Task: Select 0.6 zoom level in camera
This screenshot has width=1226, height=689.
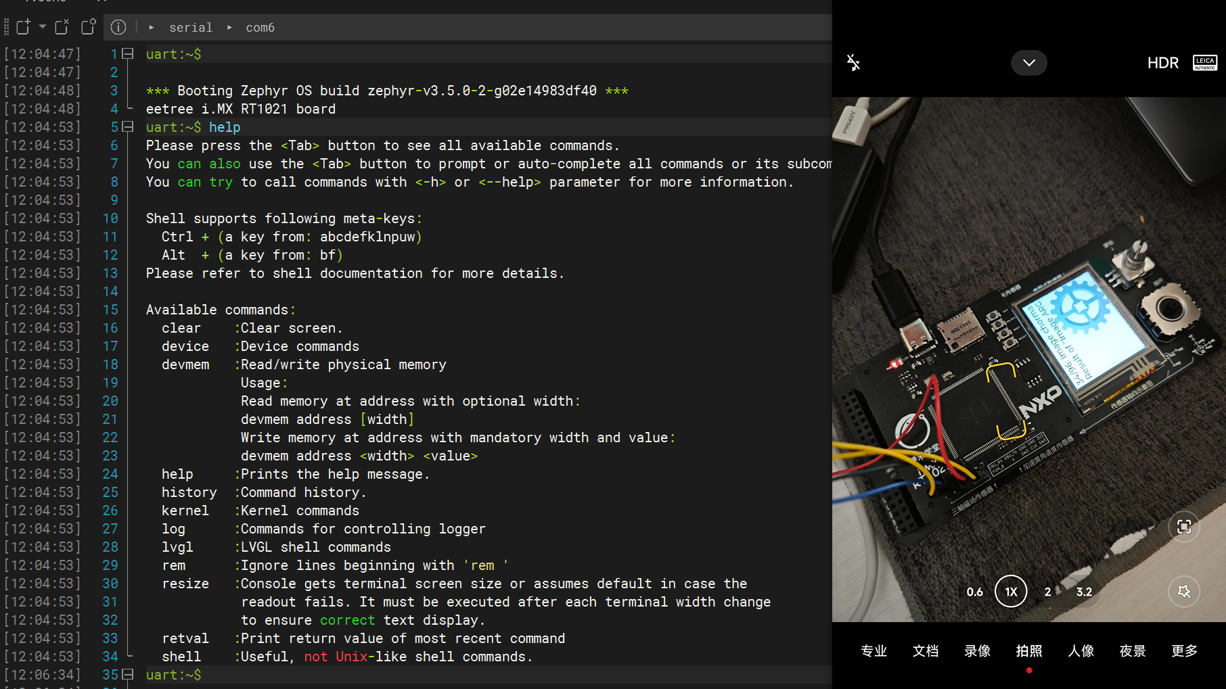Action: [974, 592]
